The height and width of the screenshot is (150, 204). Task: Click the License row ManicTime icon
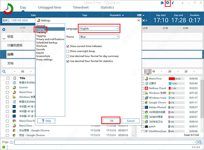[x=14, y=87]
